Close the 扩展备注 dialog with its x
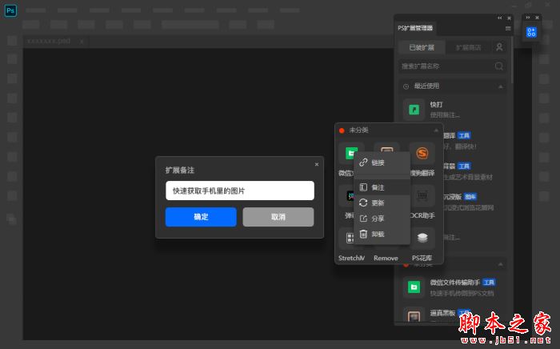 [x=317, y=164]
